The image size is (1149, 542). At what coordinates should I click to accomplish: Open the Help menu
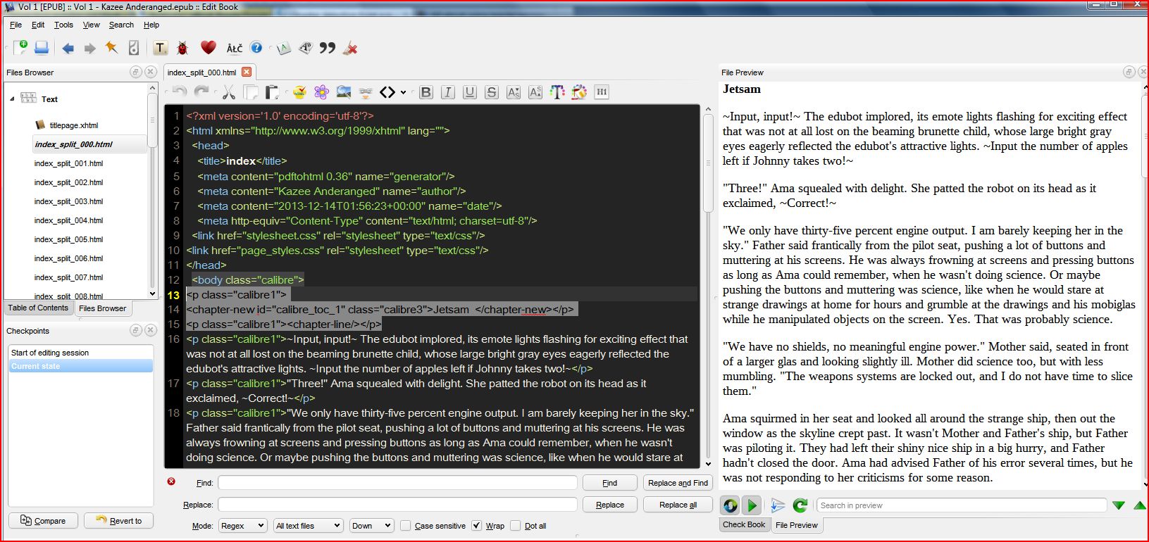coord(151,25)
